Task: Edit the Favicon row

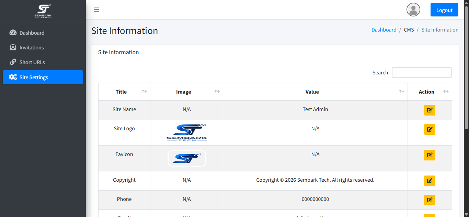Action: pos(430,155)
